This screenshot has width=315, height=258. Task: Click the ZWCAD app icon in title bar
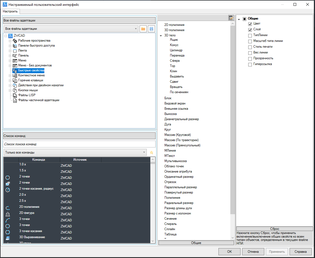click(x=5, y=4)
